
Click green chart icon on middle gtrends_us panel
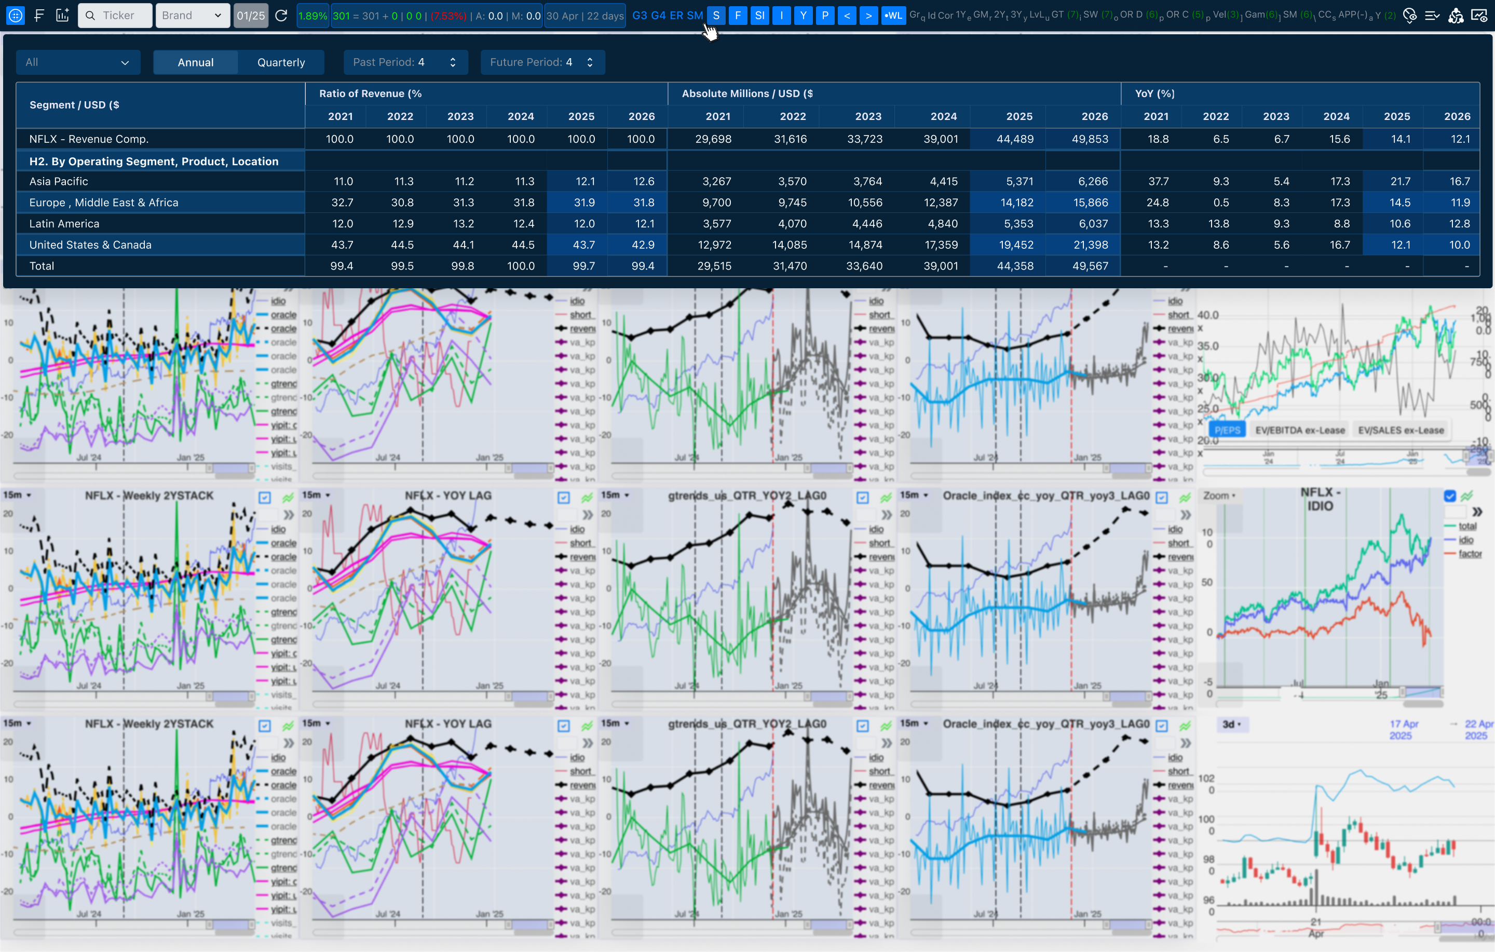click(x=886, y=498)
